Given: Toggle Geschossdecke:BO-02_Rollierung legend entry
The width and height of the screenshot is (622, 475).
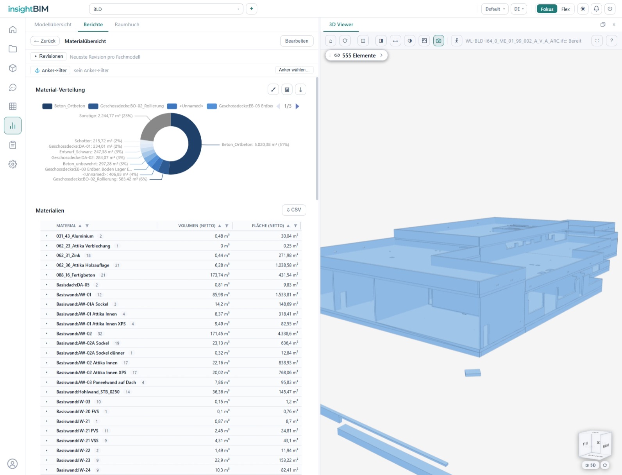Looking at the screenshot, I should pos(126,106).
